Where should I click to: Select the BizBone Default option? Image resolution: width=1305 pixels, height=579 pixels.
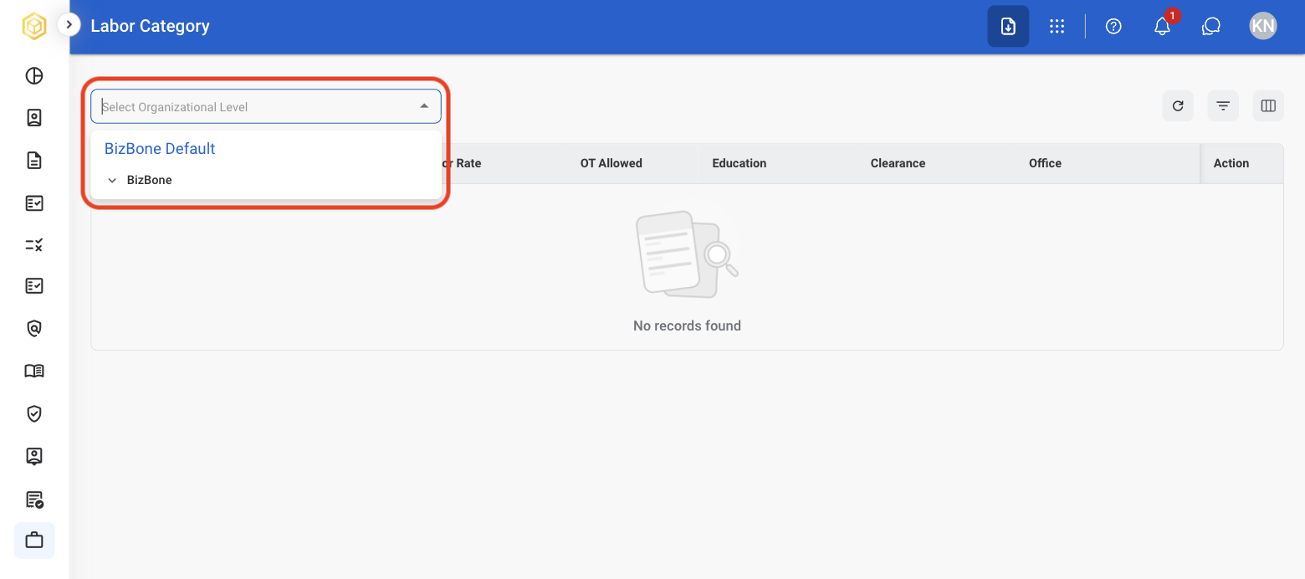click(160, 148)
